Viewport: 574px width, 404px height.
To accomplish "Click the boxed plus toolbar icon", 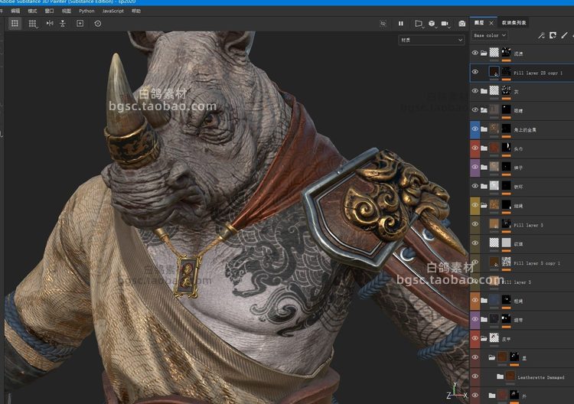I will (80, 24).
